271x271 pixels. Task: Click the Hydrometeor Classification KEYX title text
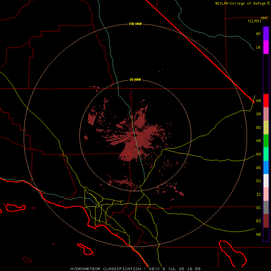click(135, 269)
